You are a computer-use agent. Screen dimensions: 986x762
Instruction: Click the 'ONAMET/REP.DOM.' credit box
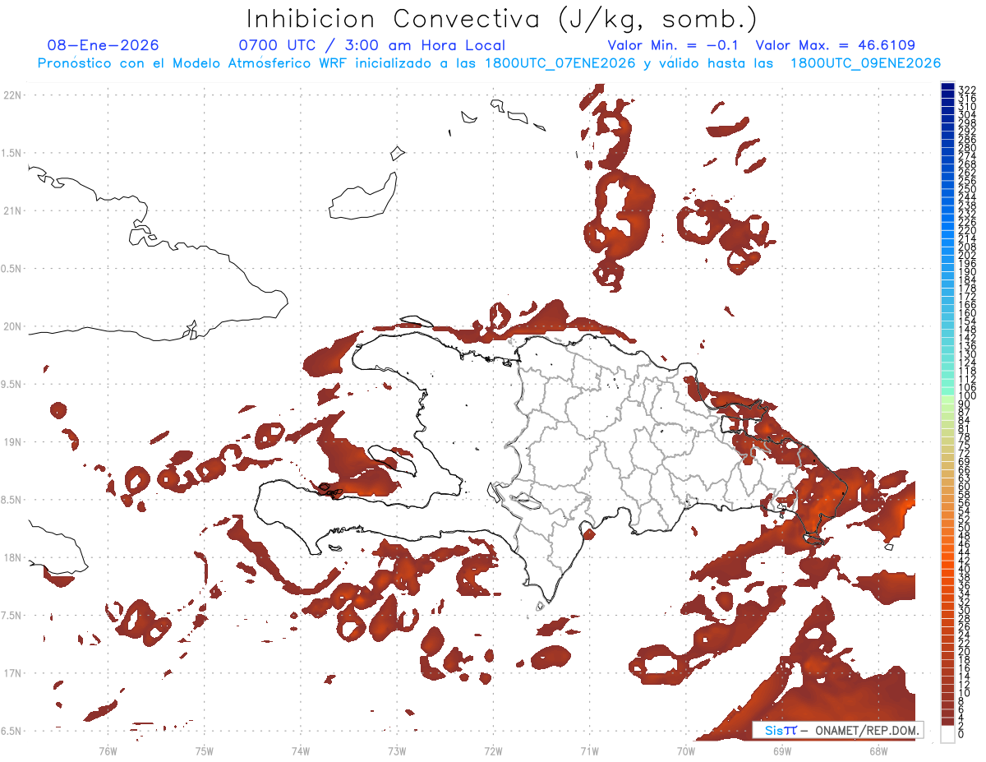[x=837, y=730]
